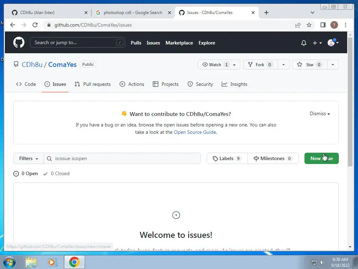Screen dimensions: 358x269
Task: Open the notifications bell
Action: click(x=304, y=43)
